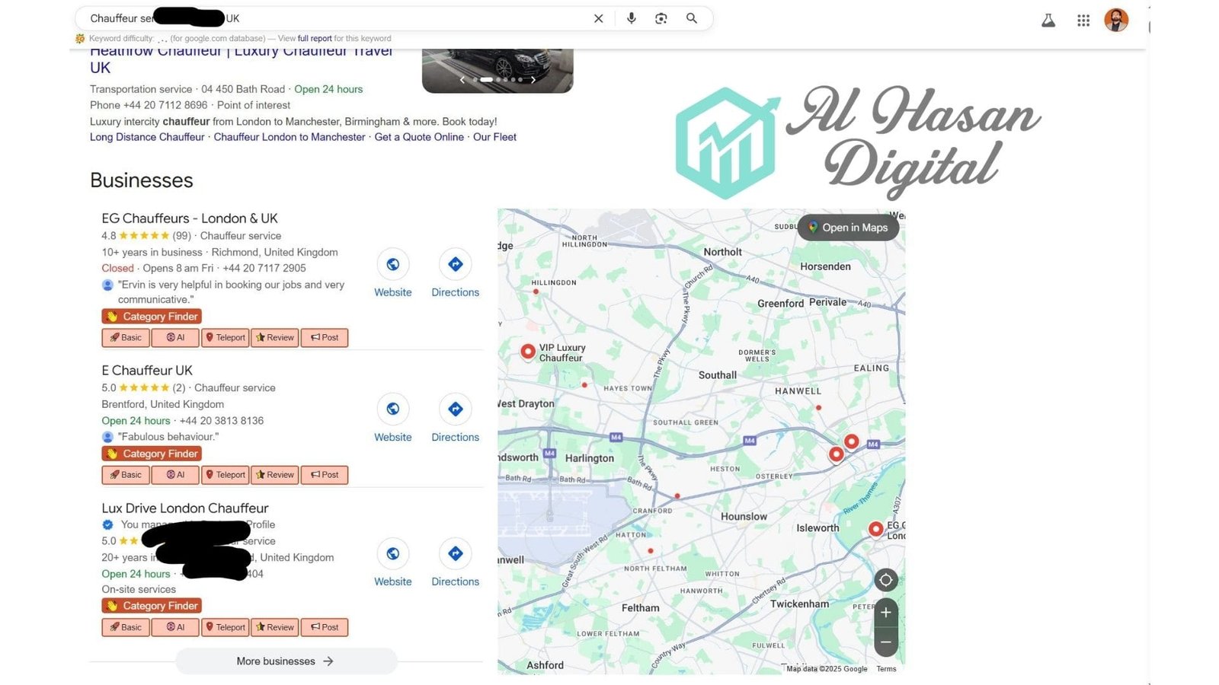Click the VIP Luxury Chauffeur map pin
This screenshot has height=685, width=1219.
coord(527,351)
